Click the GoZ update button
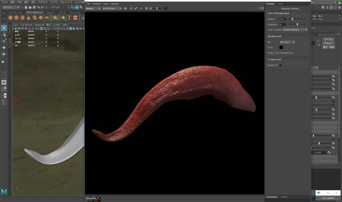Screen dimensions: 342x202 (x=328, y=198)
